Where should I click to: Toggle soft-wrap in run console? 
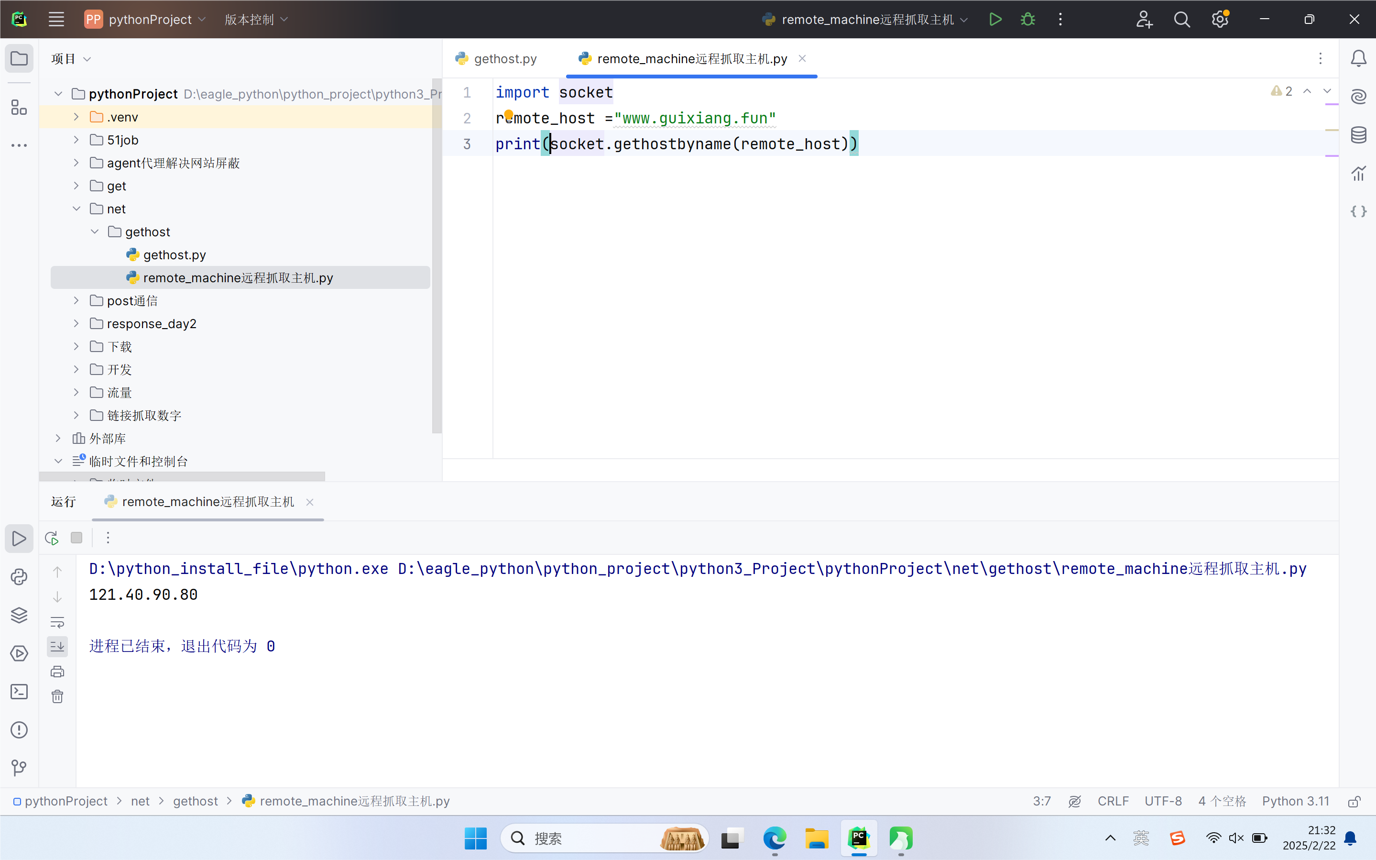click(57, 622)
